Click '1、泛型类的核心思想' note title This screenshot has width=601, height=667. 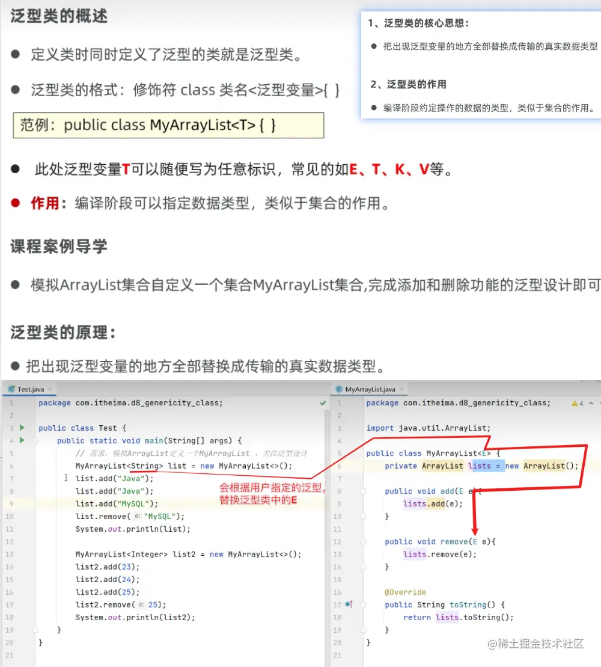click(x=418, y=23)
